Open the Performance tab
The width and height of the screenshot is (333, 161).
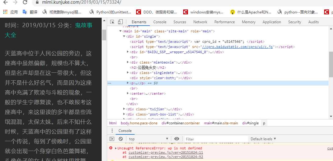coord(224,22)
